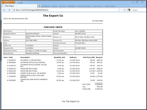This screenshot has height=110, width=147.
Task: Select the Tax value 503.38
Action: [x=100, y=87]
